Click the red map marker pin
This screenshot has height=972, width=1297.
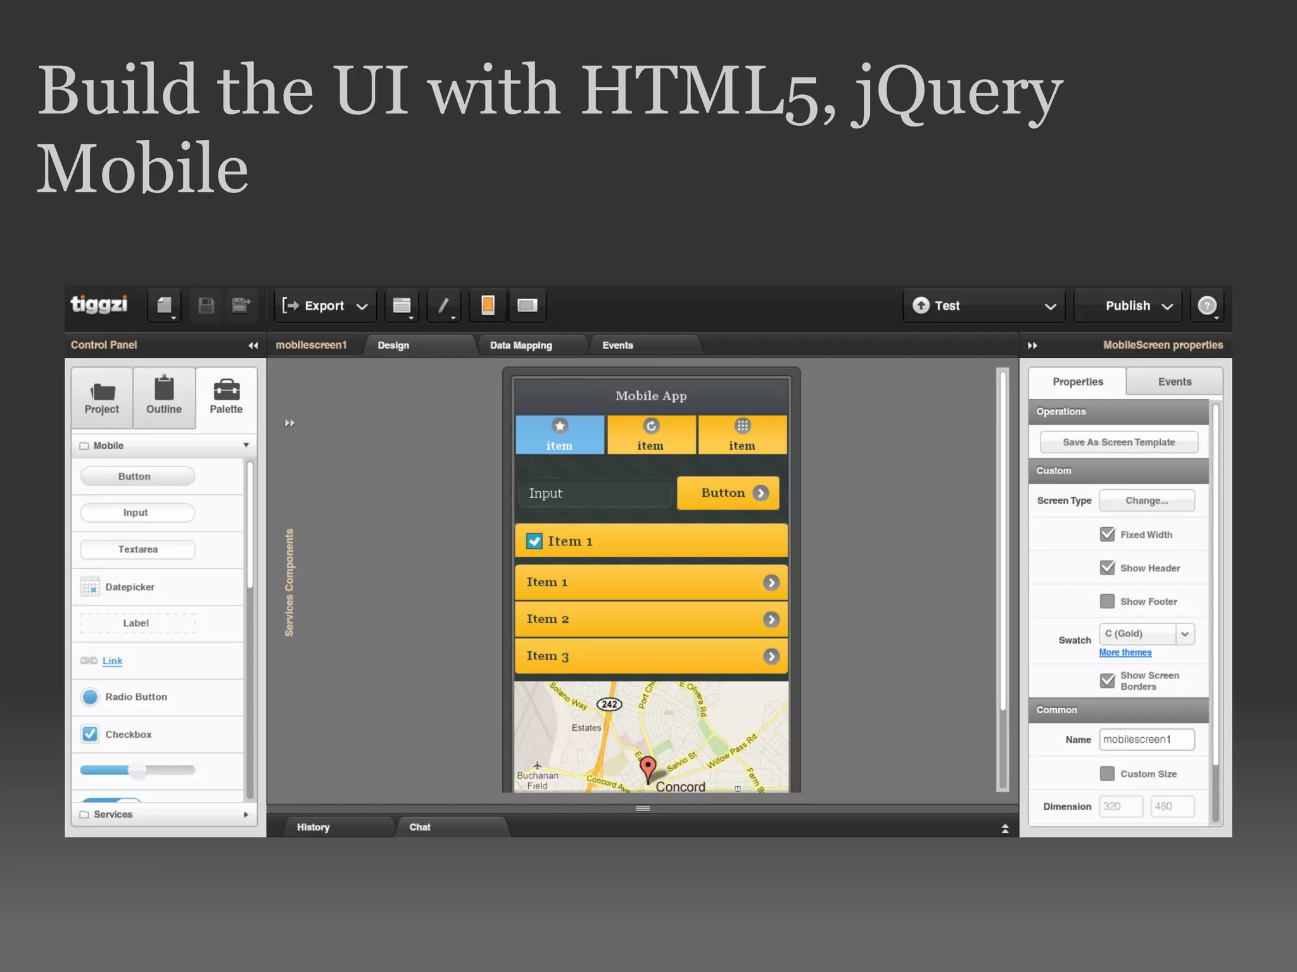(647, 769)
